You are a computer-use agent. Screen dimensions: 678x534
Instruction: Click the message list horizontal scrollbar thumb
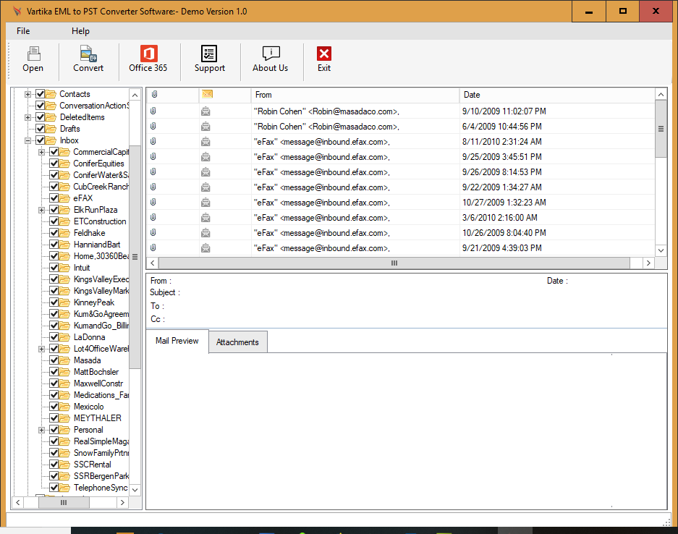coord(394,263)
